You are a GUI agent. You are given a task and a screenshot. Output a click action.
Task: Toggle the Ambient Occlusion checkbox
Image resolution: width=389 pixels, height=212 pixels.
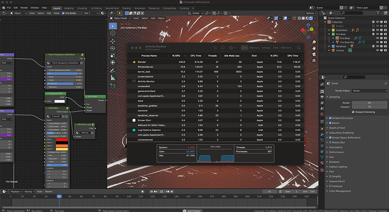(330, 118)
